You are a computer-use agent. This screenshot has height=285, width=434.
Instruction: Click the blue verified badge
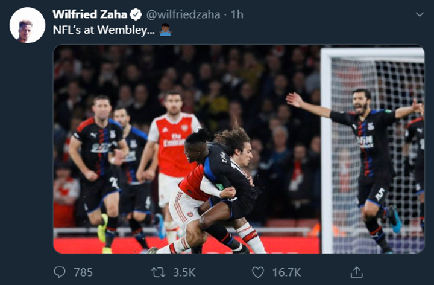pos(137,14)
